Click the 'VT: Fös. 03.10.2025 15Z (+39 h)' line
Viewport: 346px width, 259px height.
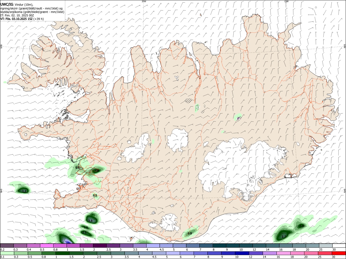coord(22,19)
